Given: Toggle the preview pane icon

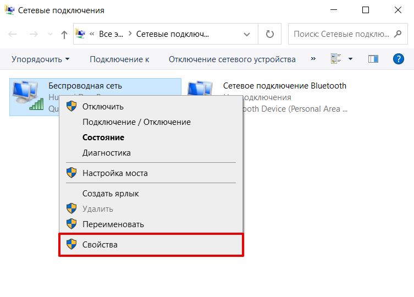Looking at the screenshot, I should tap(373, 59).
